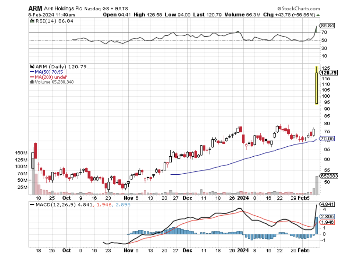Click the candlestick icon beside ARM (Daily)
Image resolution: width=348 pixels, height=261 pixels.
pyautogui.click(x=32, y=66)
